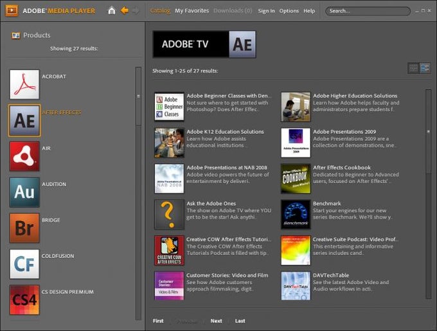The height and width of the screenshot is (331, 437).
Task: Open Adobe Presentations 2009 thumbnail
Action: click(x=296, y=143)
